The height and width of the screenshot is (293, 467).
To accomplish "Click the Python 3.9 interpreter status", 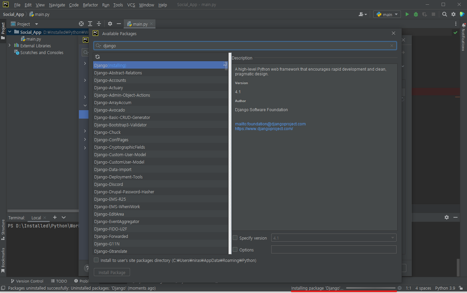I will 445,288.
